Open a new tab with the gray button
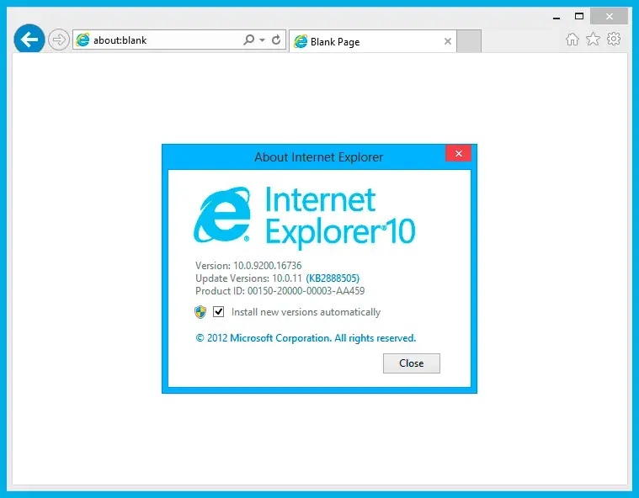 (469, 40)
